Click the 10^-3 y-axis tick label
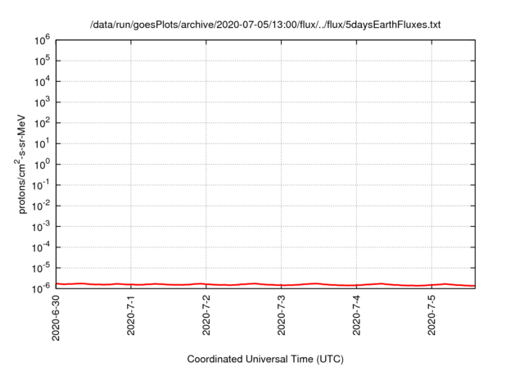Screen dimensions: 524x367 click(41, 226)
